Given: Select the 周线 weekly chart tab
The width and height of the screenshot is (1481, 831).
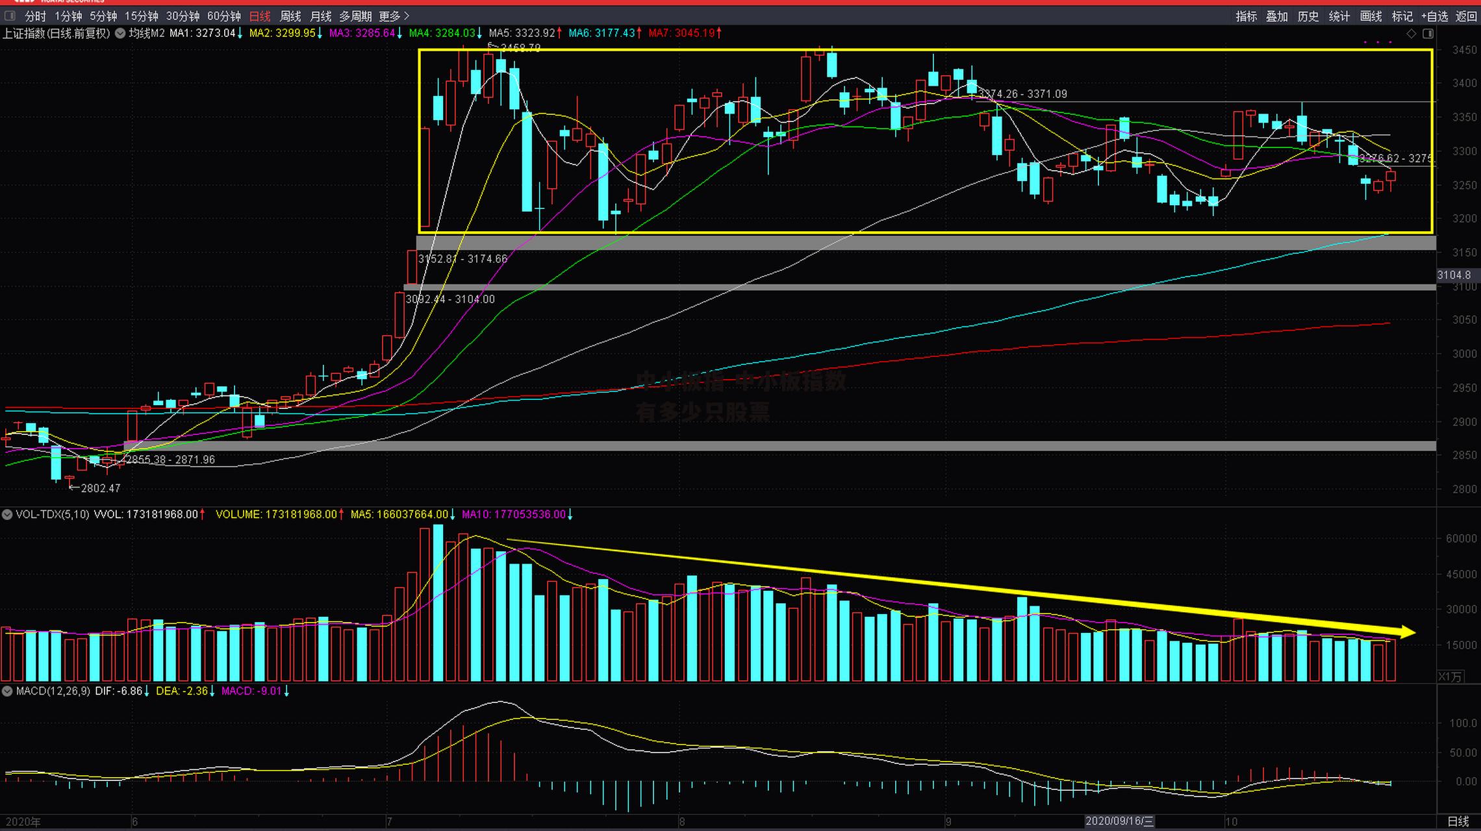Looking at the screenshot, I should [x=290, y=16].
